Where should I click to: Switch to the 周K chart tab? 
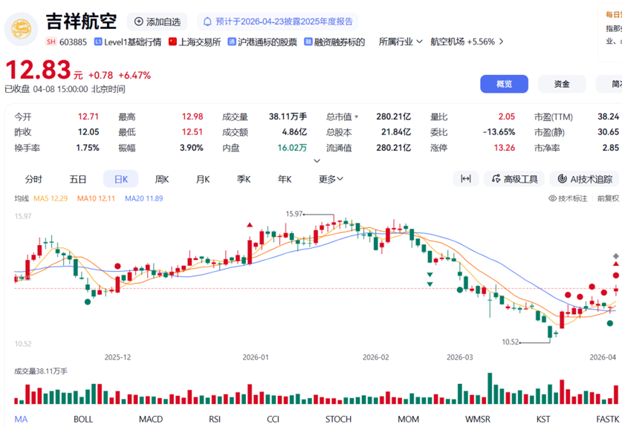[162, 179]
